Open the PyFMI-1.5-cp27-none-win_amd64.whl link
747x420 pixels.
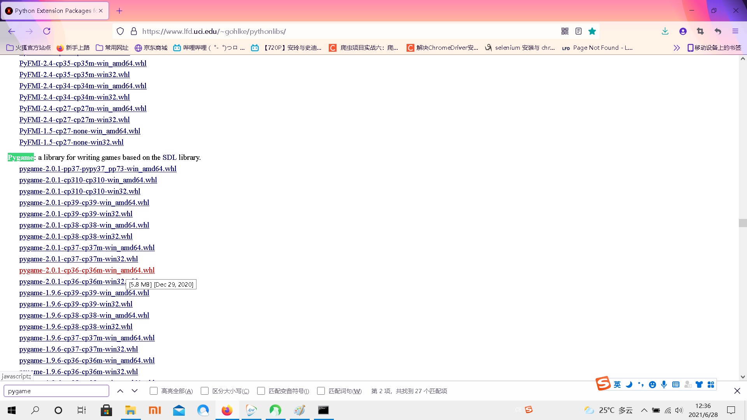79,131
